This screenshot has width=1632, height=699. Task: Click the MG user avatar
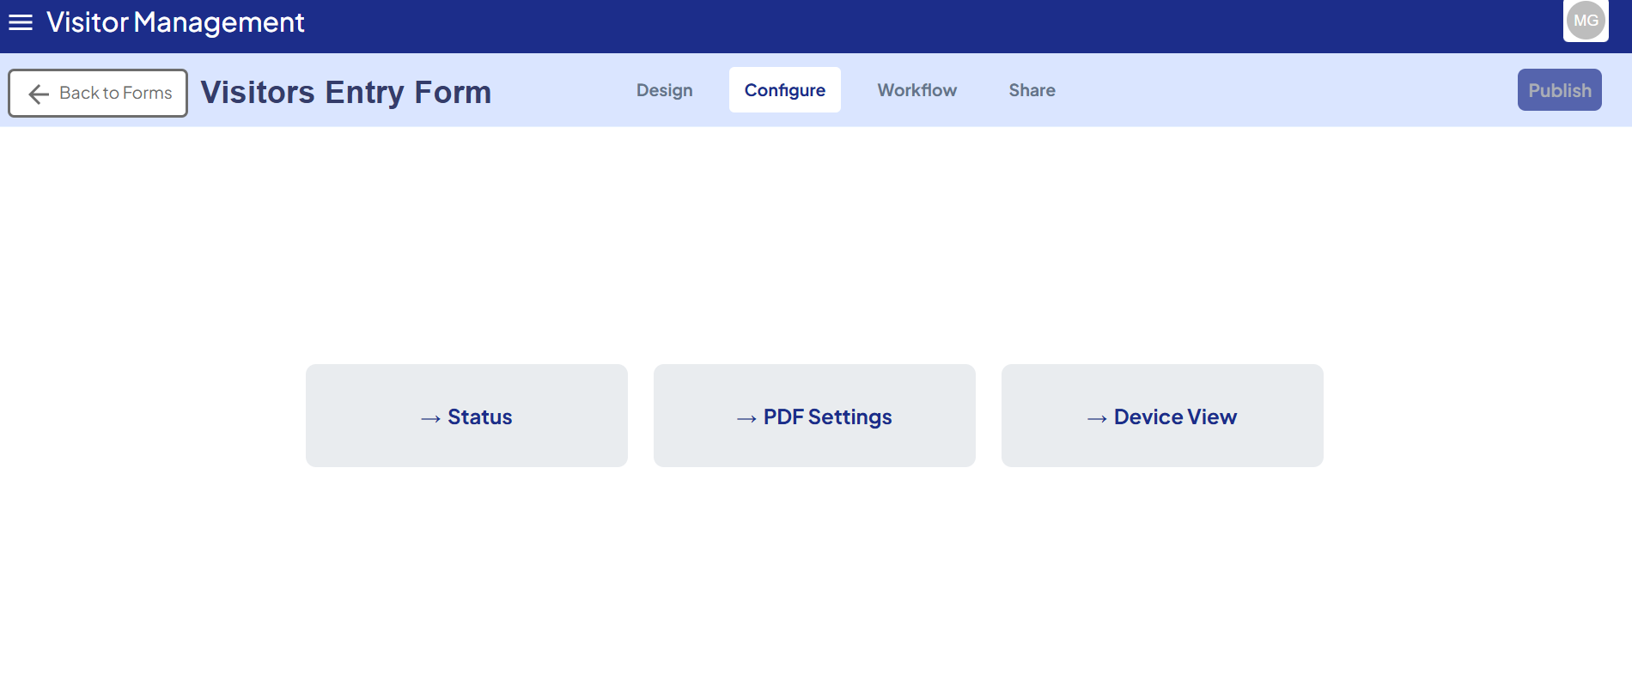coord(1585,21)
